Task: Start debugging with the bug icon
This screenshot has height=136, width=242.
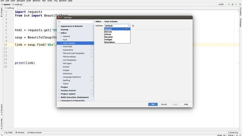Action: pyautogui.click(x=233, y=4)
